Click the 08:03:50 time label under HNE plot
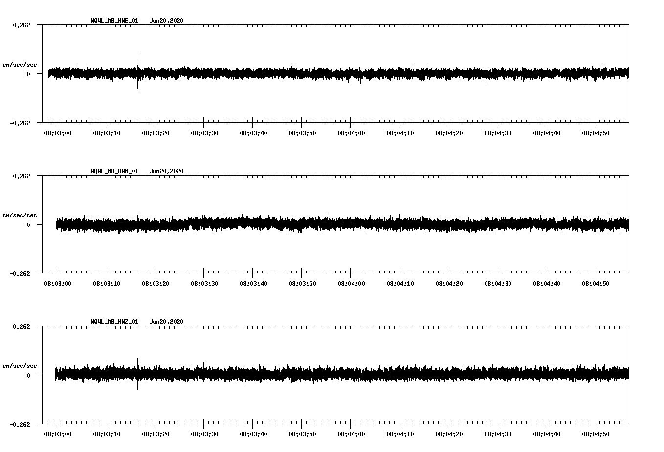This screenshot has width=664, height=452. [302, 133]
